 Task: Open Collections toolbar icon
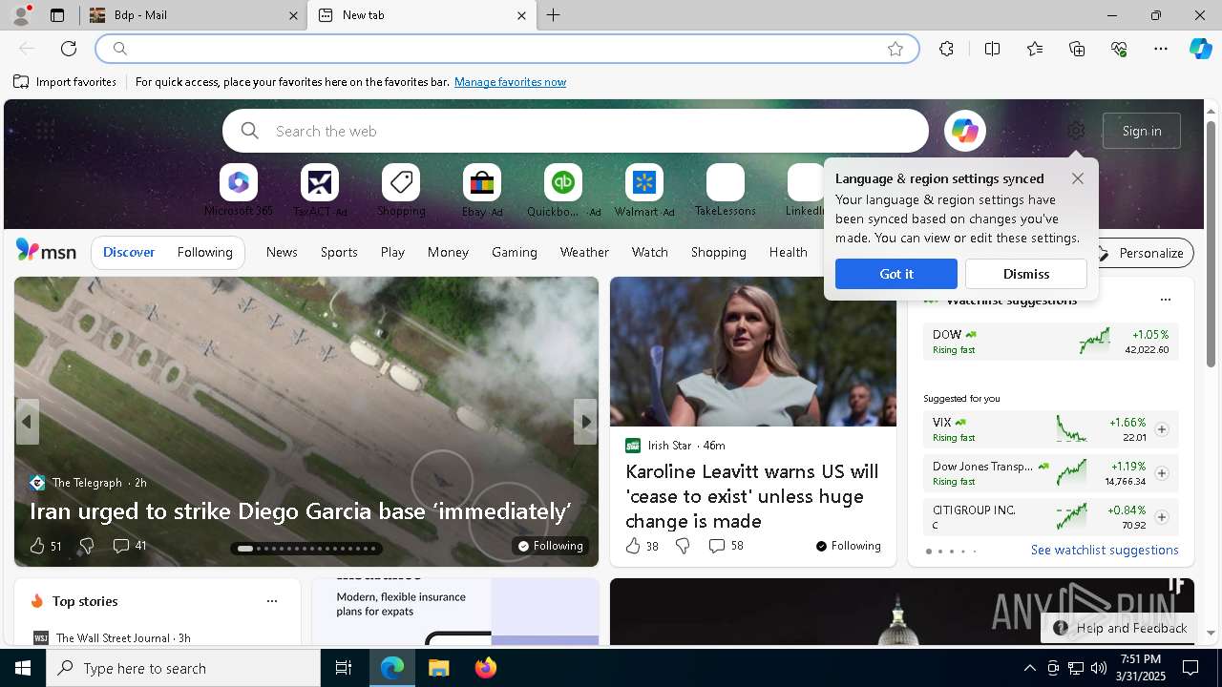click(x=1077, y=49)
